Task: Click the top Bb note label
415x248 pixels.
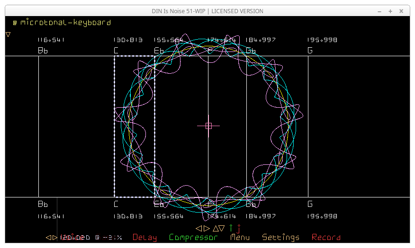Action: [x=43, y=51]
